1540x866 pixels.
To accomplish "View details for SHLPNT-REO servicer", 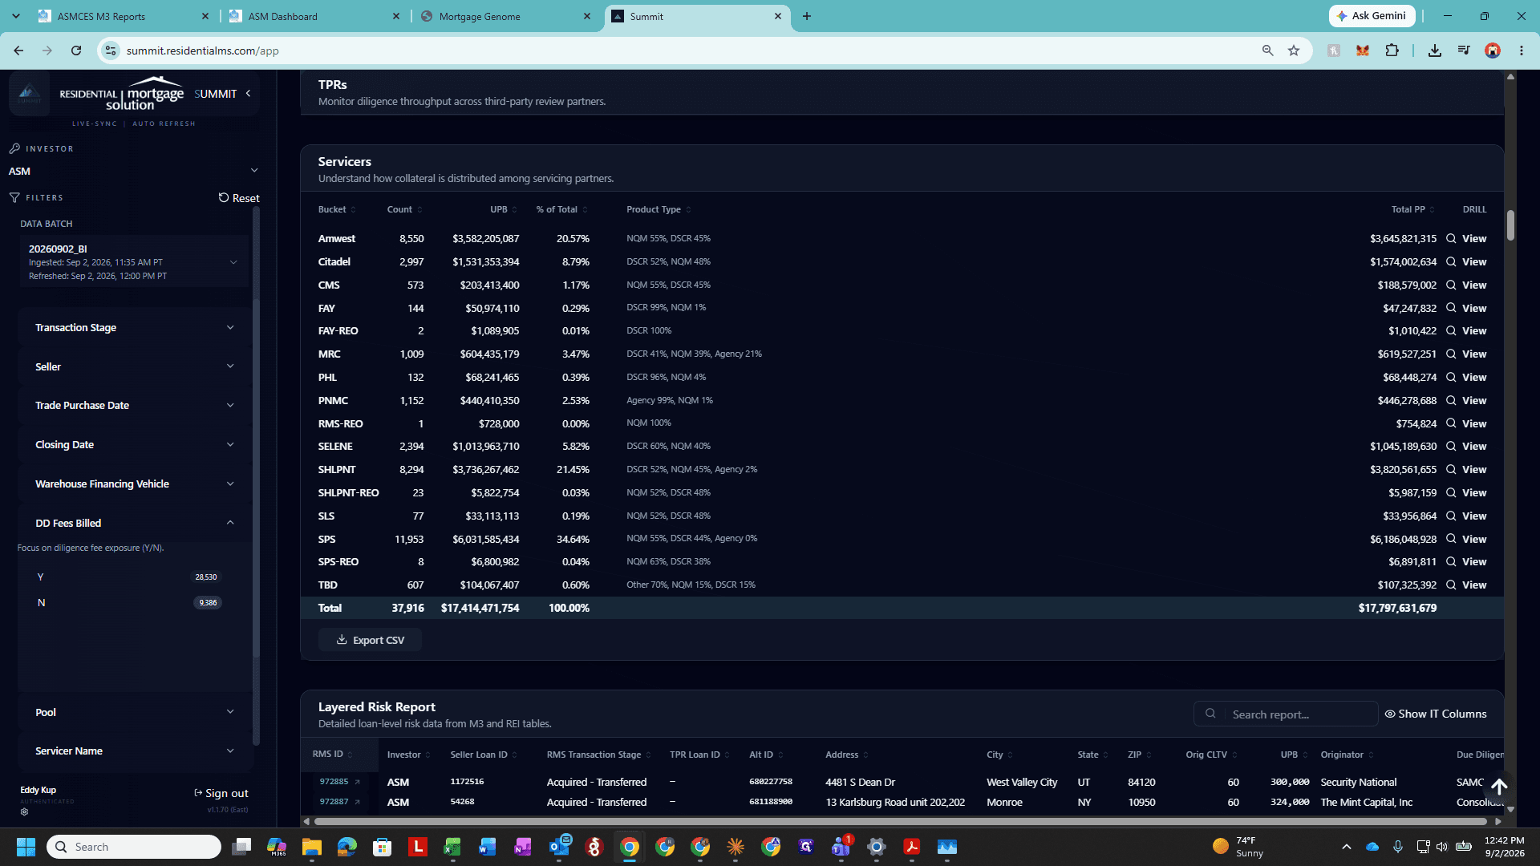I will click(x=1466, y=493).
